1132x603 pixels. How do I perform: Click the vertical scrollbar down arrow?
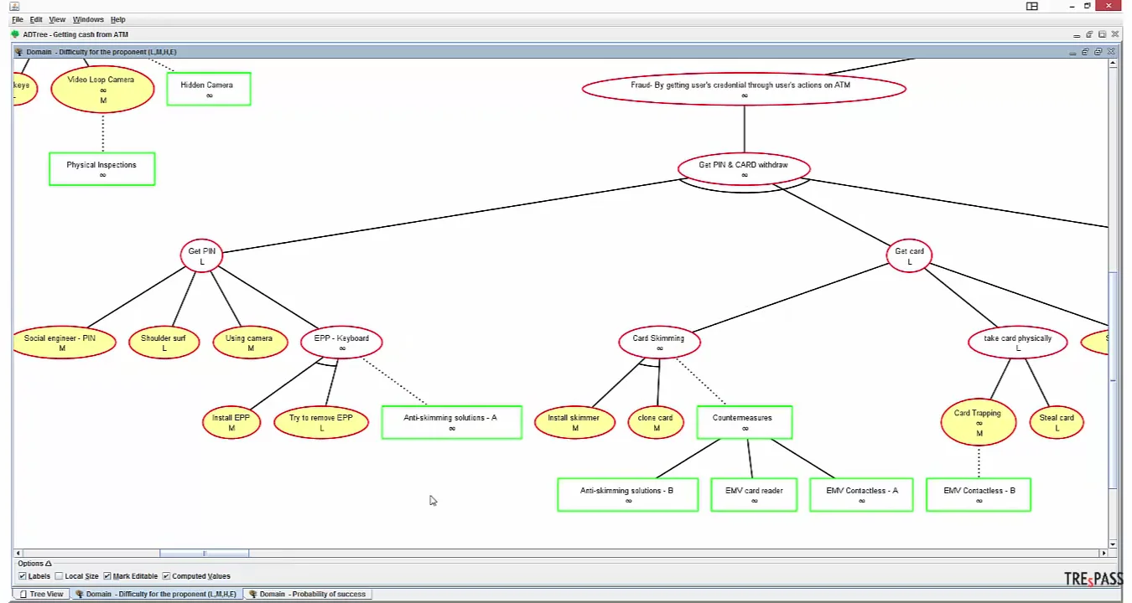tap(1113, 544)
